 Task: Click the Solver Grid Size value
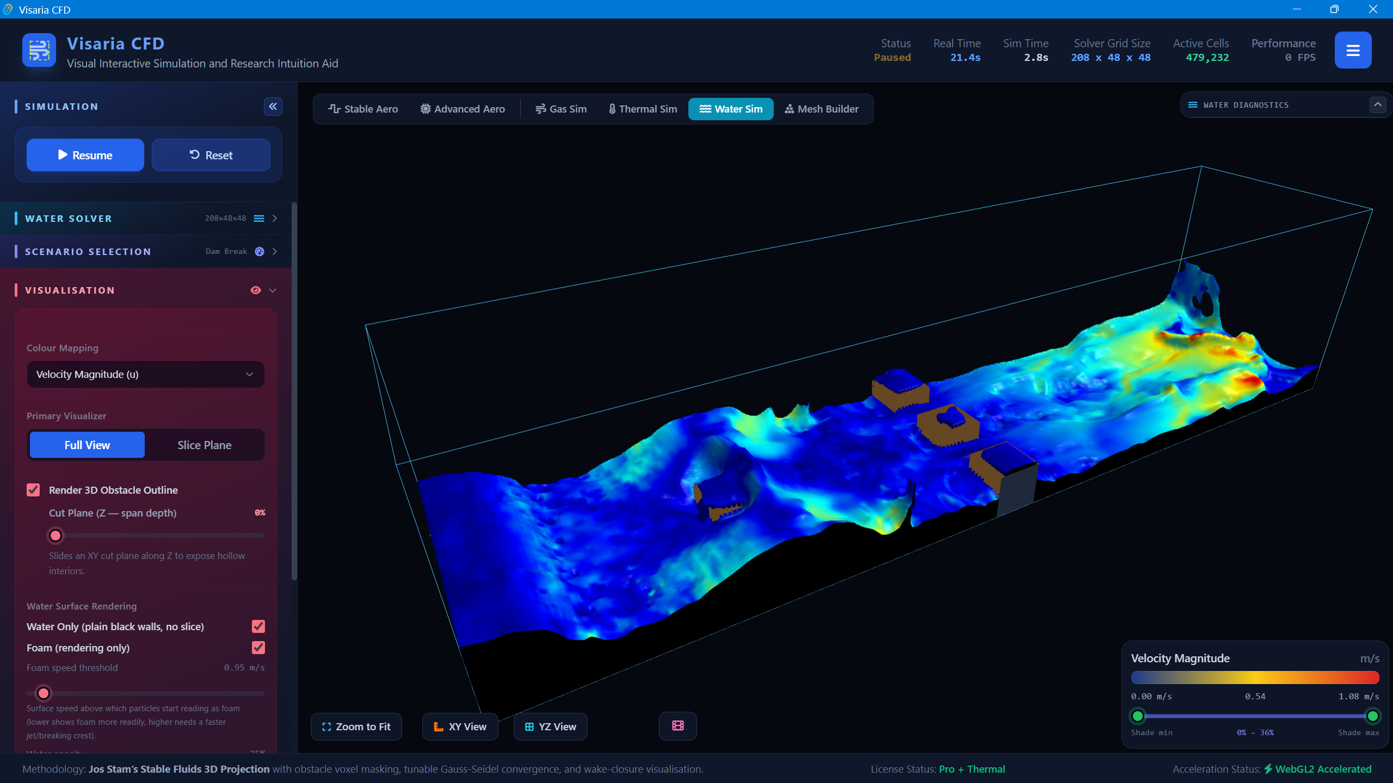1111,58
